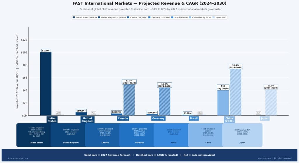The image size is (299, 163).
Task: Click Germany's hatched 11.0% CAGR bar
Action: (x=164, y=102)
